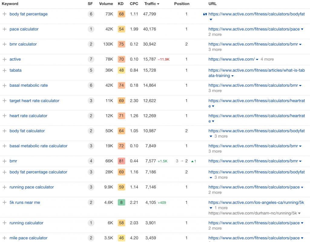The width and height of the screenshot is (310, 242).
Task: Select the red traffic change "–11.9K"
Action: [164, 60]
